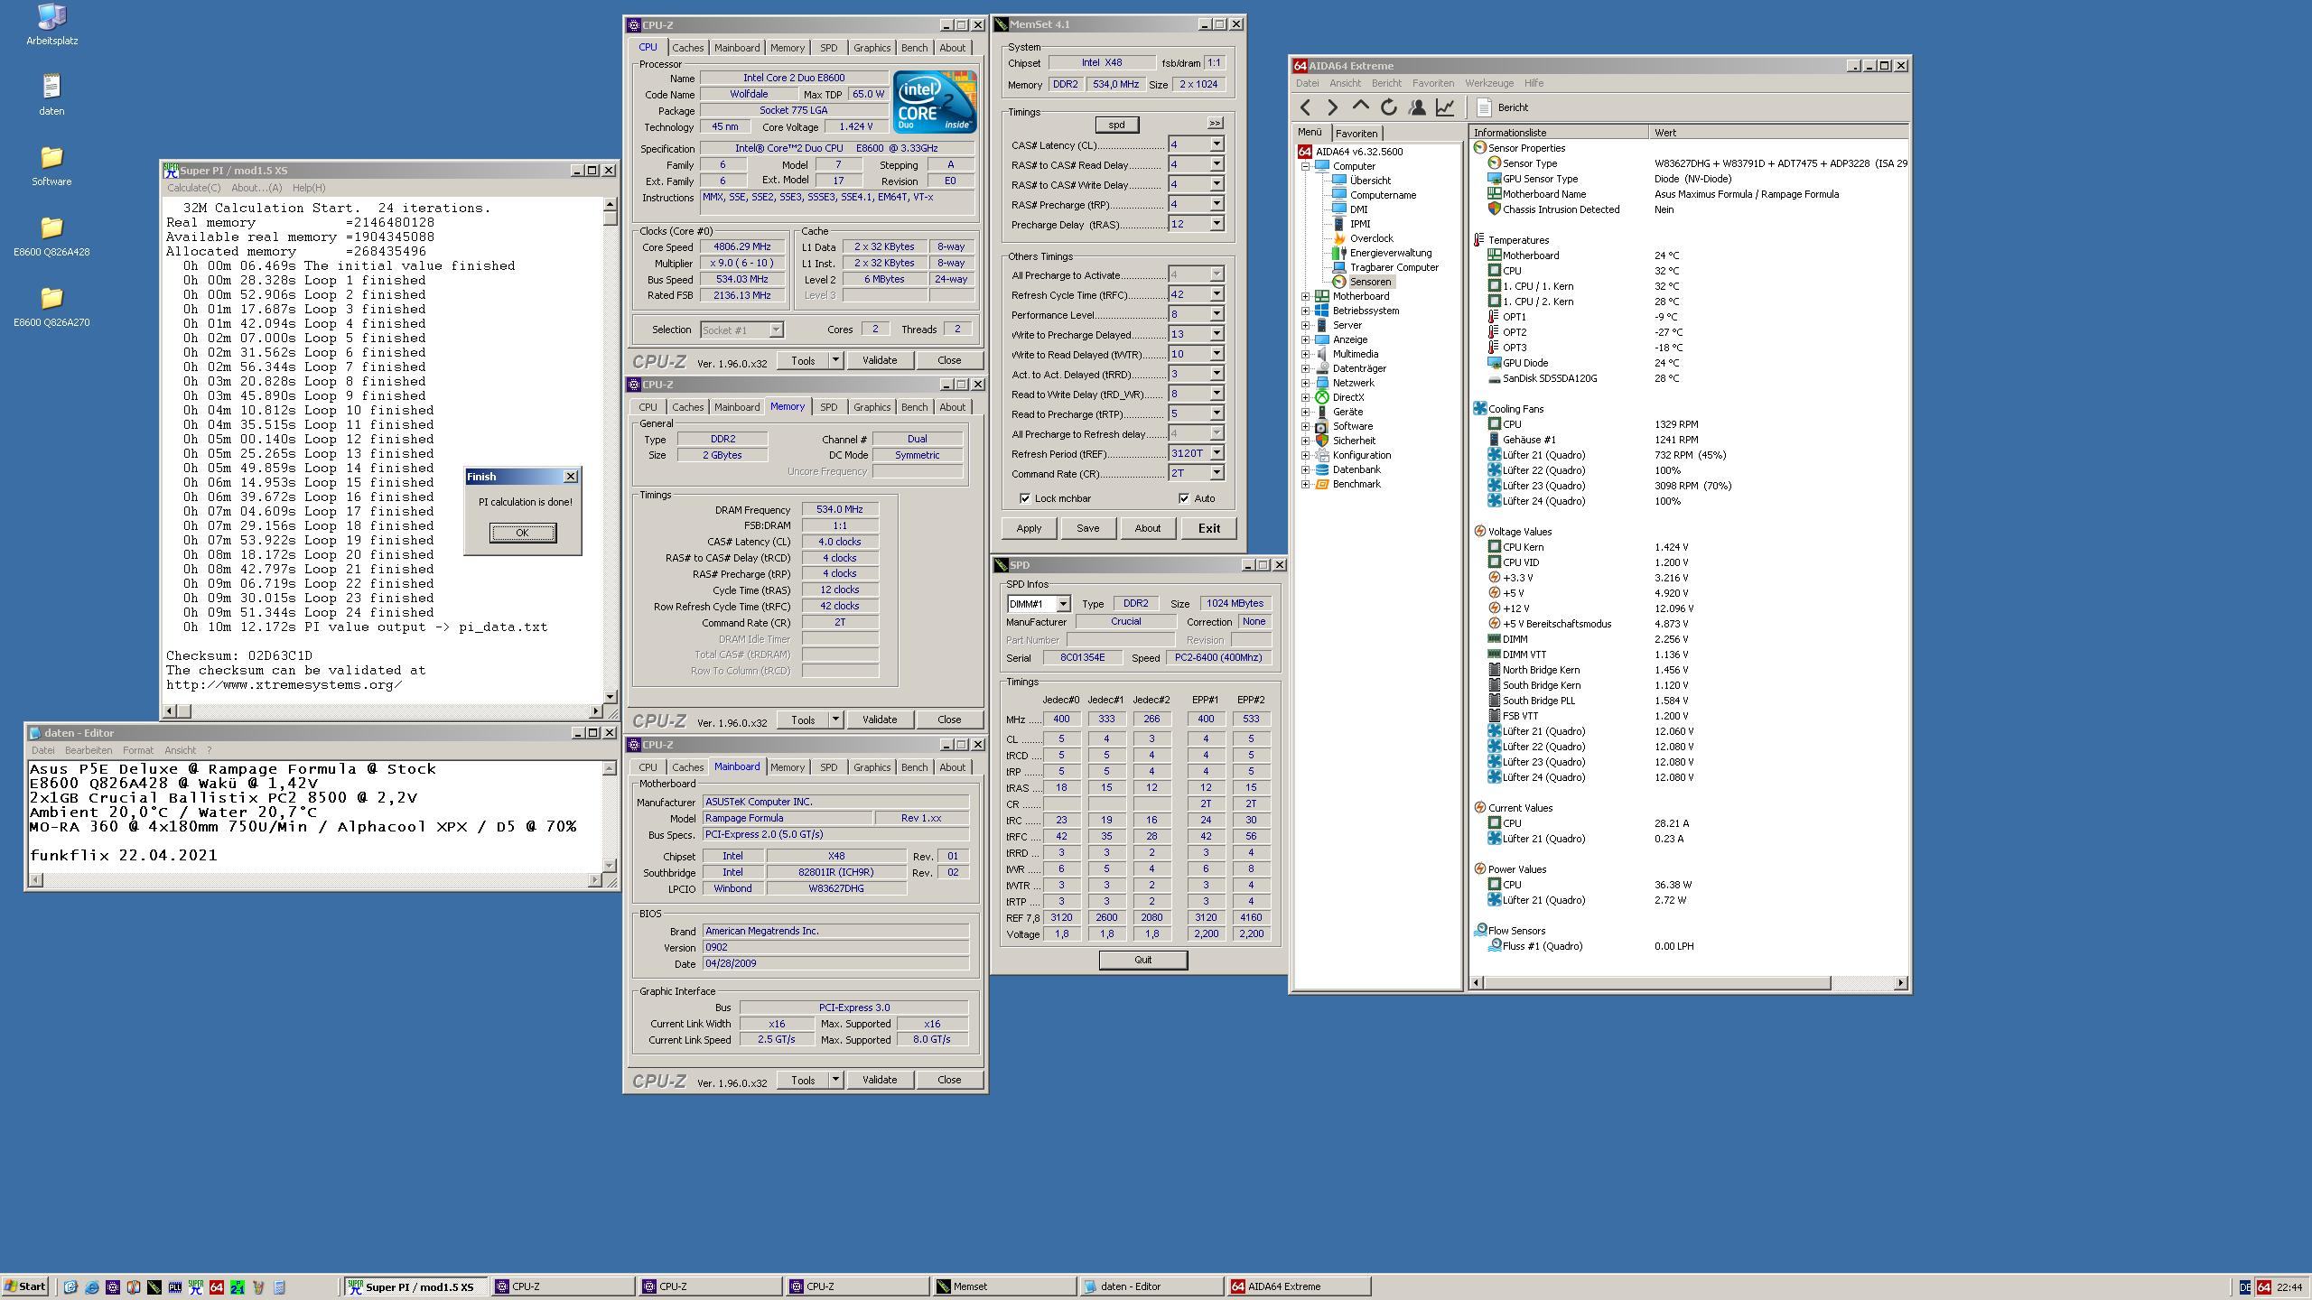
Task: Open DIMM#1 dropdown in SPD window
Action: 1063,604
